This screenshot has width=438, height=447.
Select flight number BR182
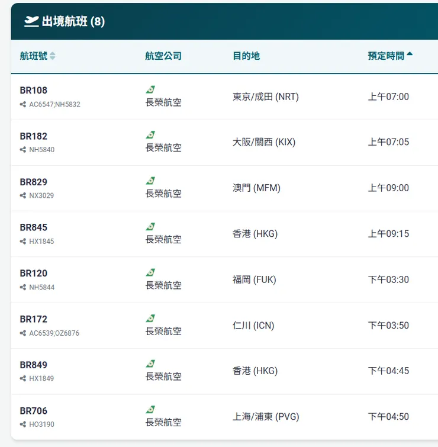[33, 136]
